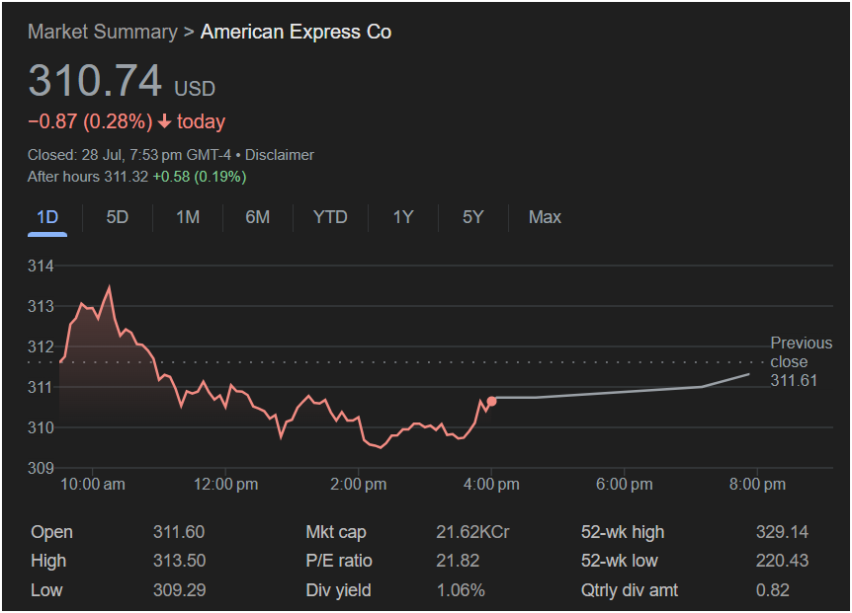Click the Previous close 311.61 label

(x=801, y=362)
